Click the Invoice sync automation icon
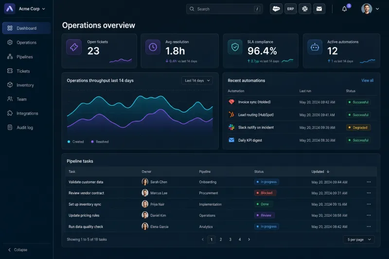 coord(231,102)
